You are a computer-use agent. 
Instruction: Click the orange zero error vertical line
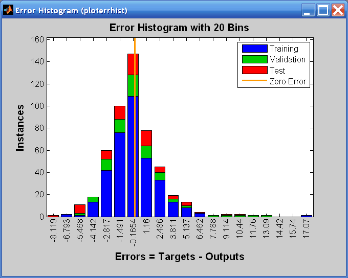[x=135, y=127]
